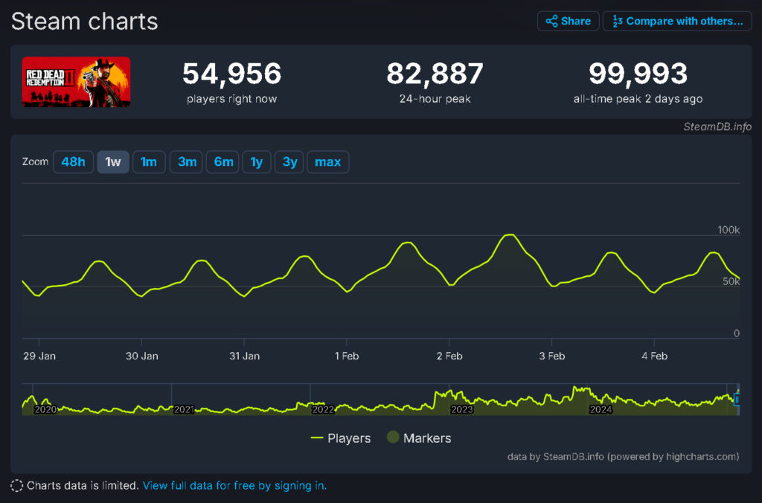Viewport: 762px width, 503px height.
Task: Click the 100k y-axis label
Action: coord(729,230)
